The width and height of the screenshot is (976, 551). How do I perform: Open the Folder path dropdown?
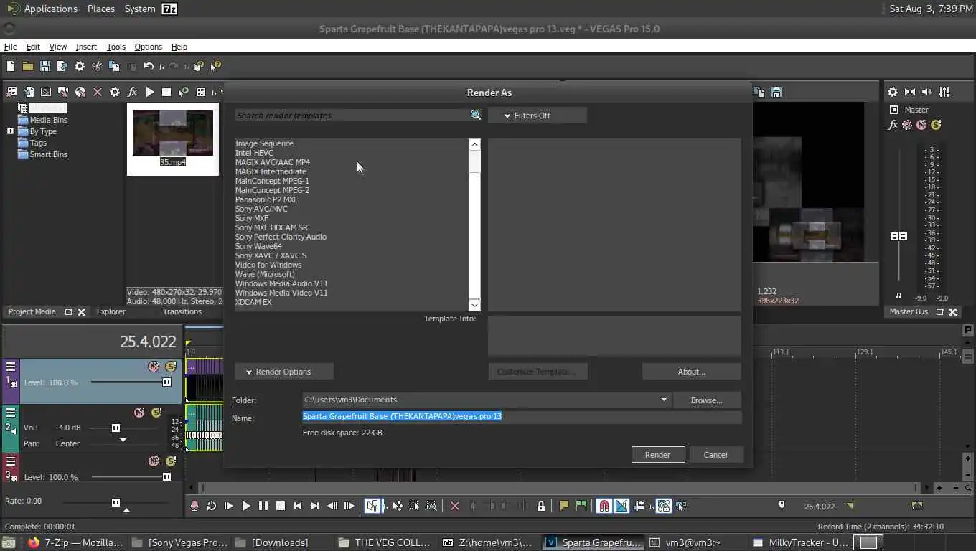664,400
